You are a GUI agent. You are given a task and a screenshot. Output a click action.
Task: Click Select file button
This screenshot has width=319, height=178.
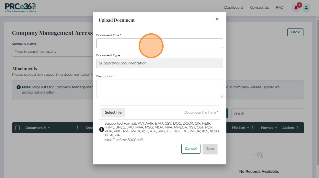[113, 112]
